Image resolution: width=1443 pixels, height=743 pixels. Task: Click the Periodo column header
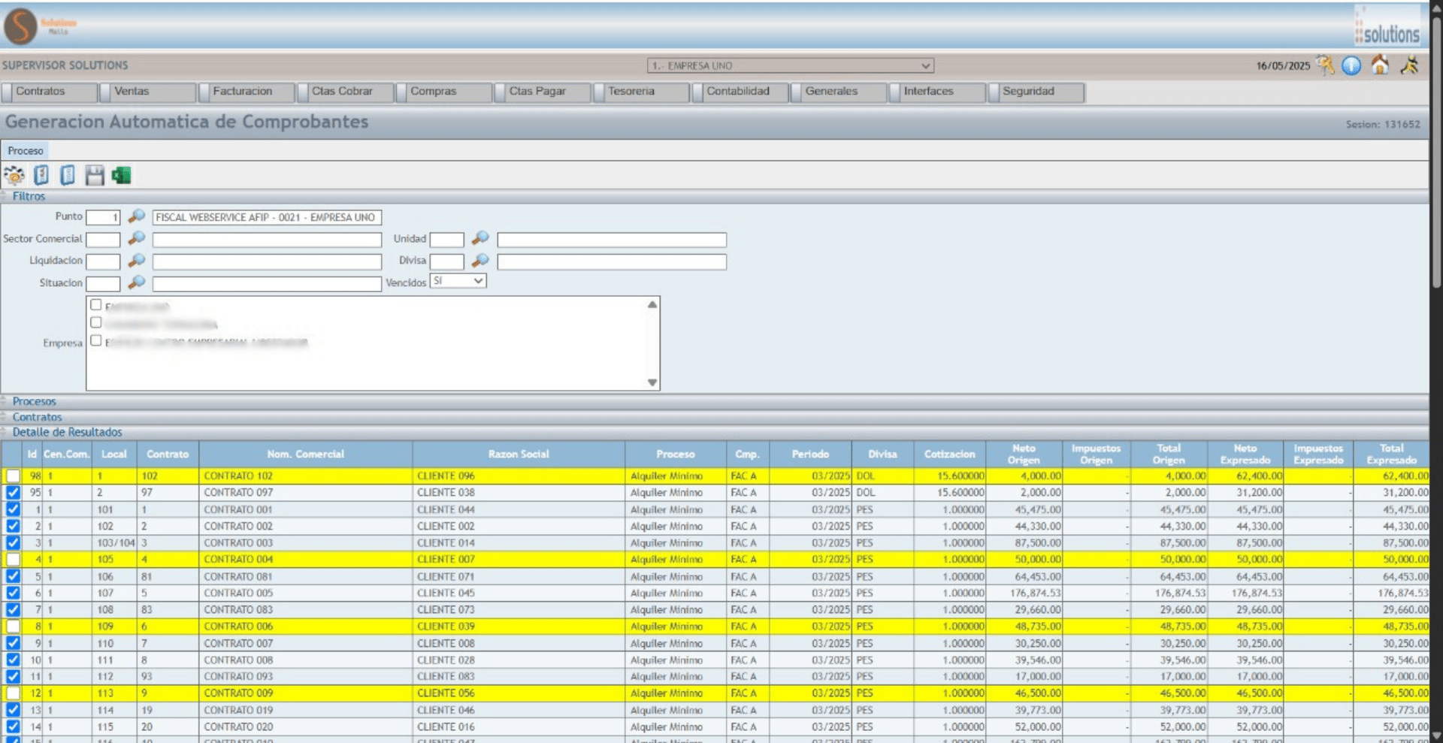[810, 455]
